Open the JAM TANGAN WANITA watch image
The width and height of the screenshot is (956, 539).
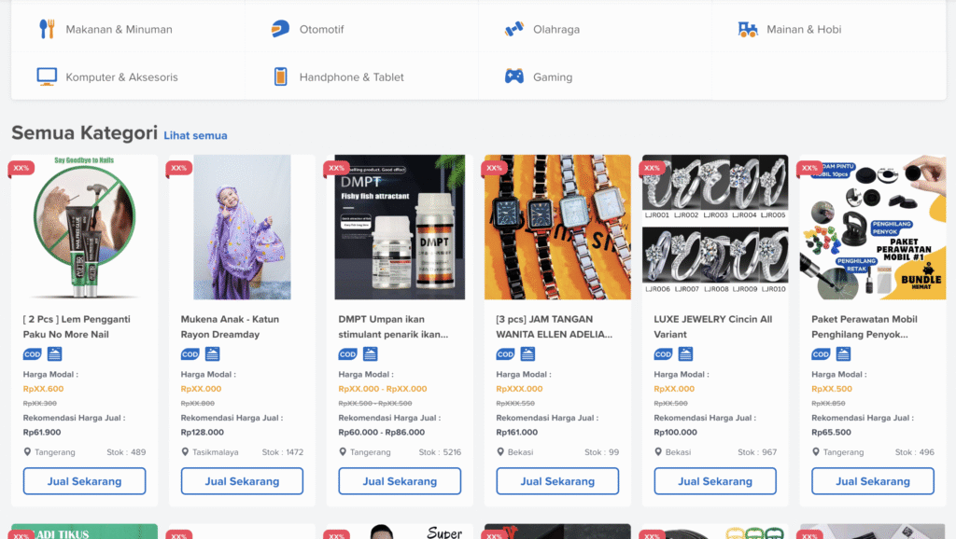click(557, 228)
